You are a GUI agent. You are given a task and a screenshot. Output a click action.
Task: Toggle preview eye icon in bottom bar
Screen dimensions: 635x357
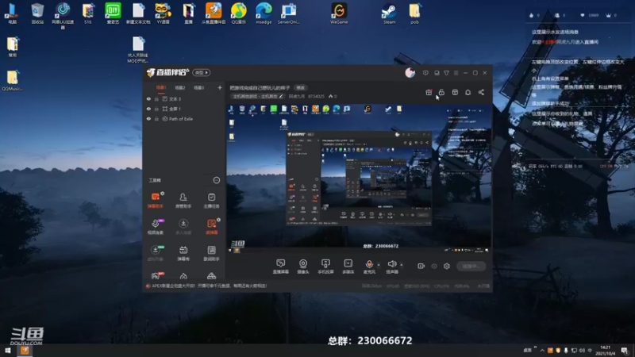[x=433, y=266]
